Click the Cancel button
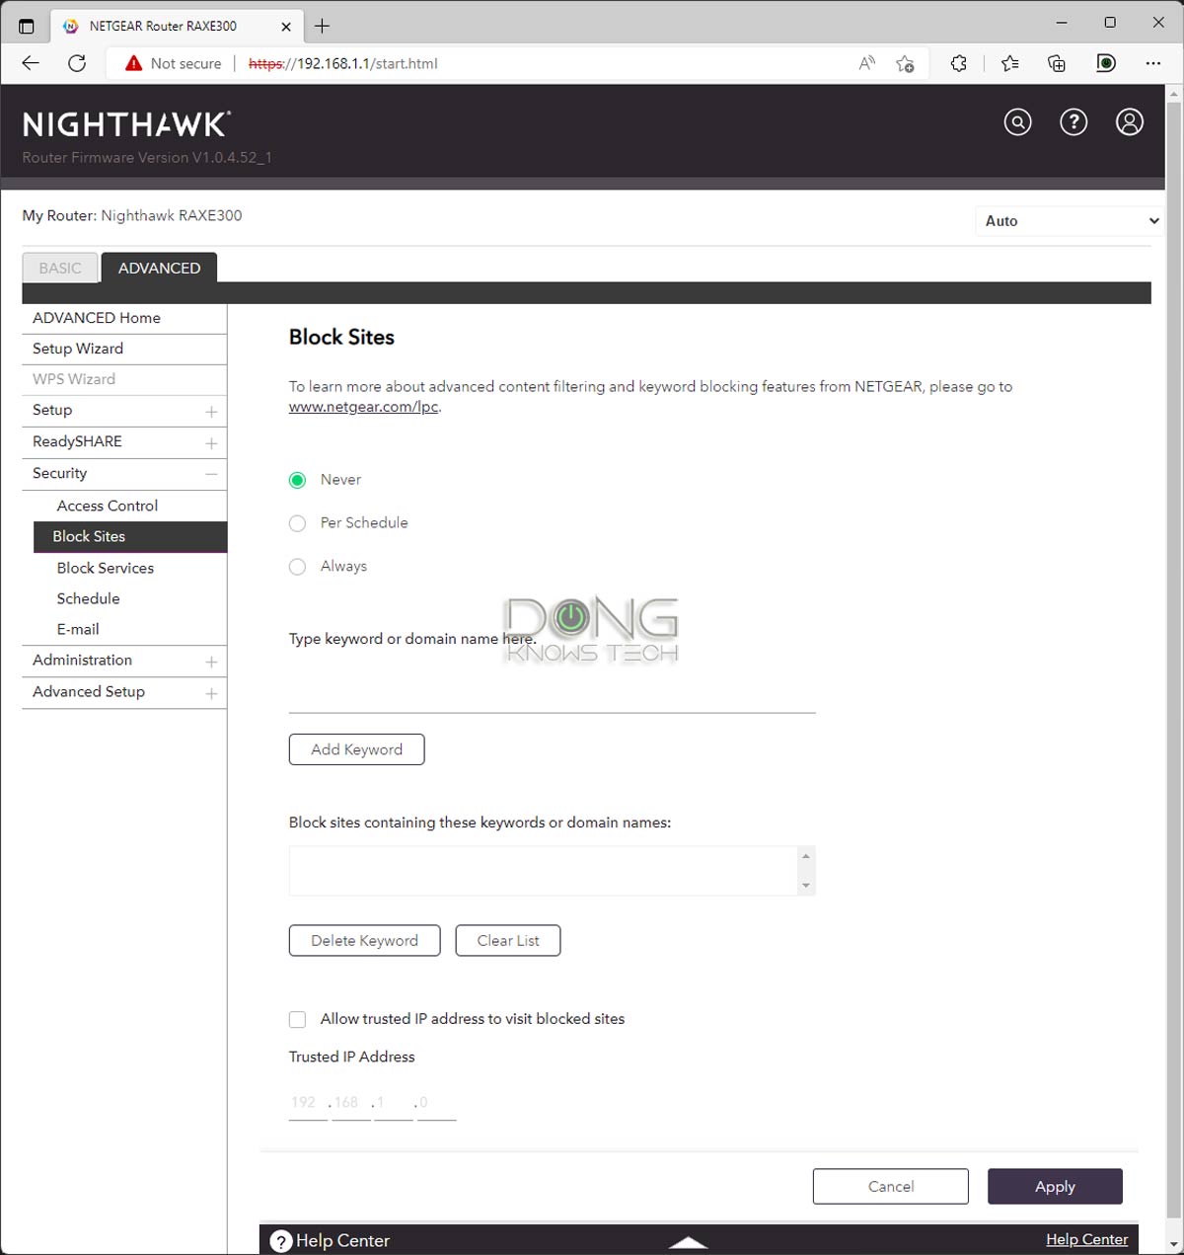Viewport: 1184px width, 1255px height. pyautogui.click(x=891, y=1187)
